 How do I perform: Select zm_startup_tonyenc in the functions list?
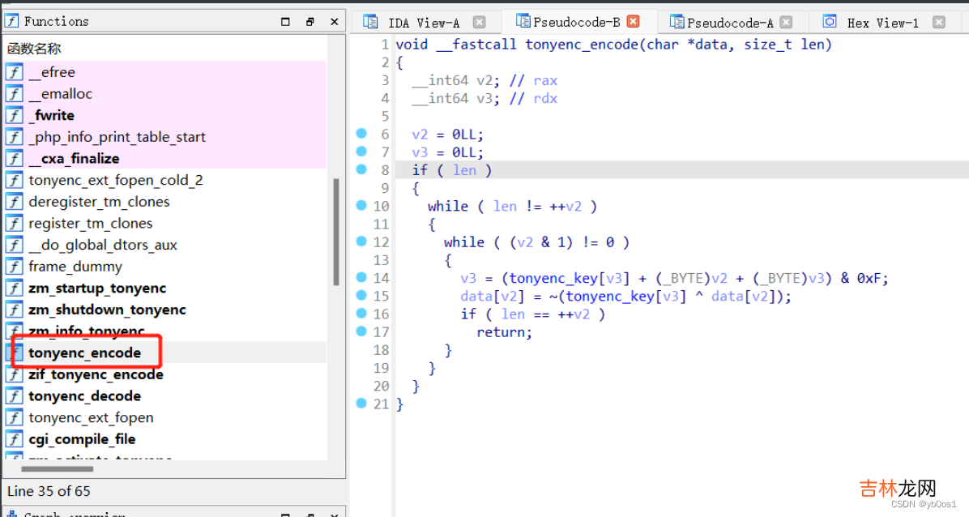[97, 288]
